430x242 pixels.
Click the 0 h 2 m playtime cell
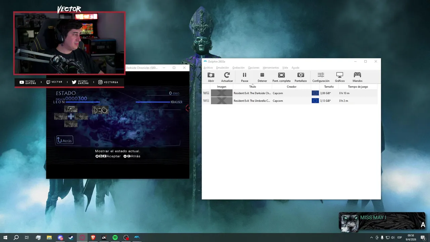[x=344, y=101]
